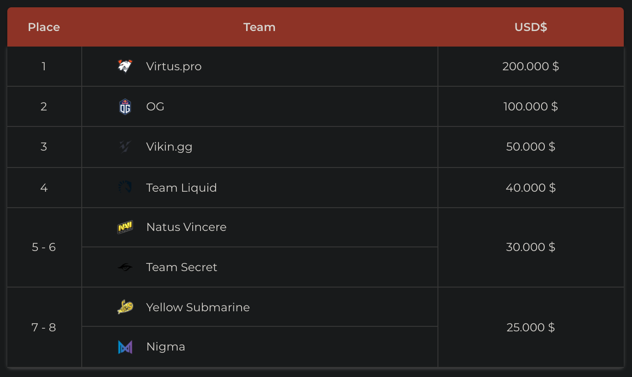Image resolution: width=632 pixels, height=377 pixels.
Task: Select the Natus Vincere team name
Action: coord(186,227)
